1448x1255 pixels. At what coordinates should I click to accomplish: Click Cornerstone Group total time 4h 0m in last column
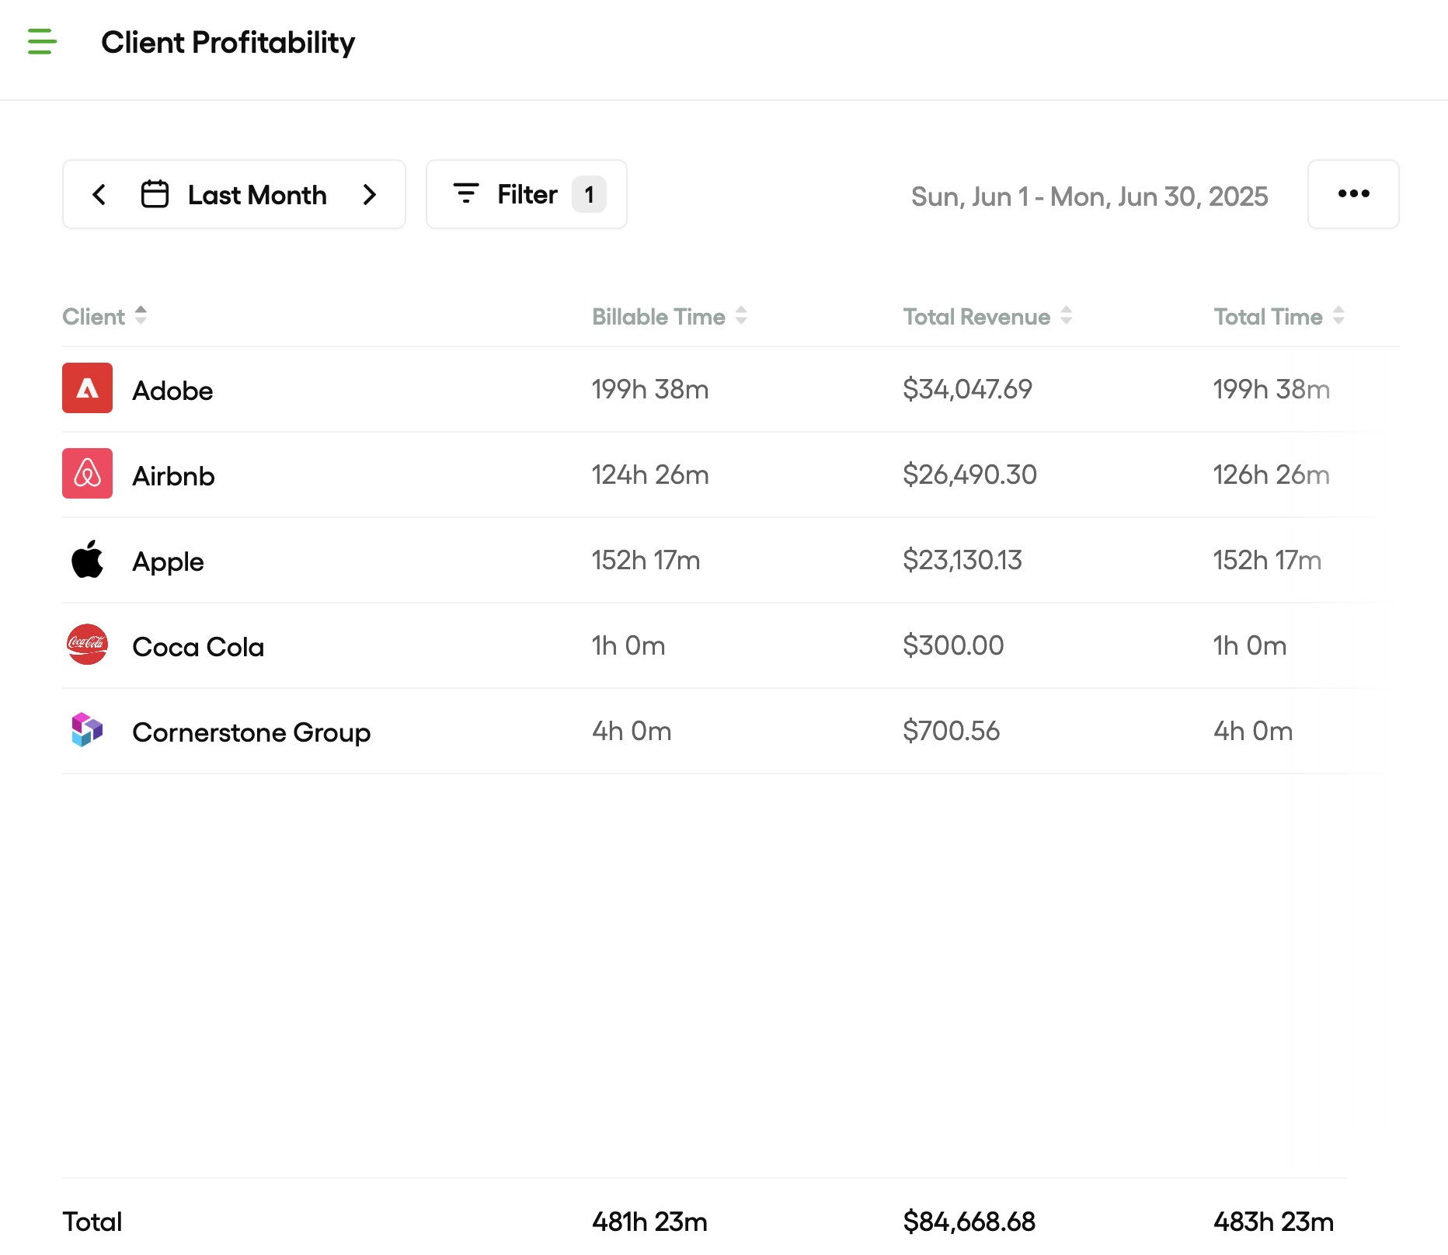click(x=1253, y=731)
